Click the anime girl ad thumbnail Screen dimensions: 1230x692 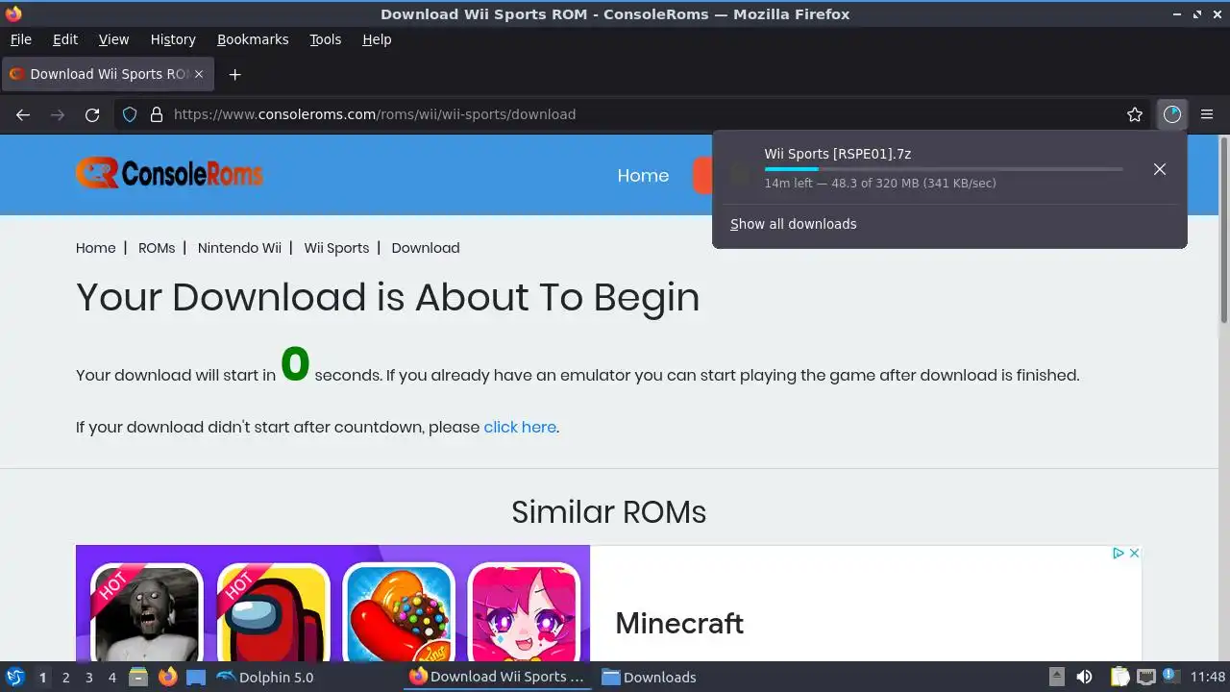pos(524,612)
